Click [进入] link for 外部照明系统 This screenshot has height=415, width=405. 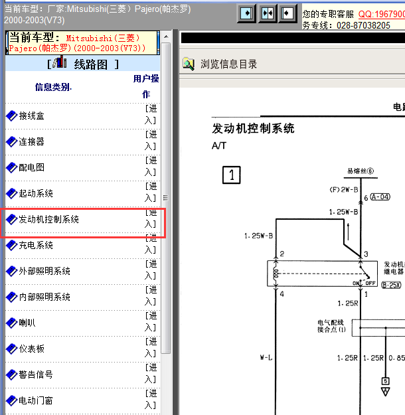(151, 270)
